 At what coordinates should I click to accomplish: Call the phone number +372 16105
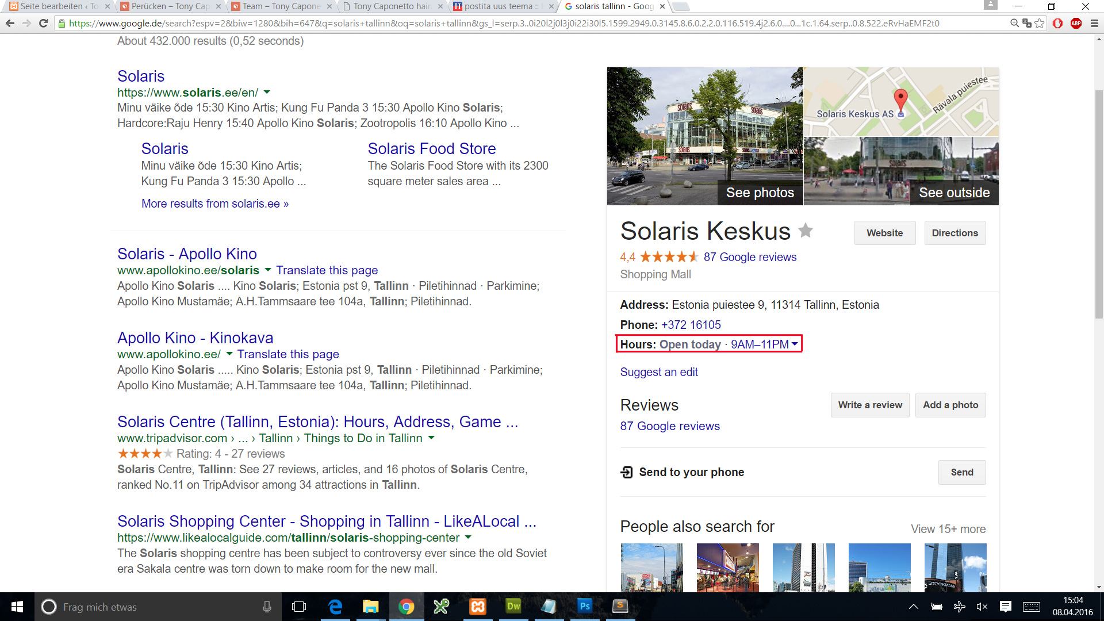(691, 325)
